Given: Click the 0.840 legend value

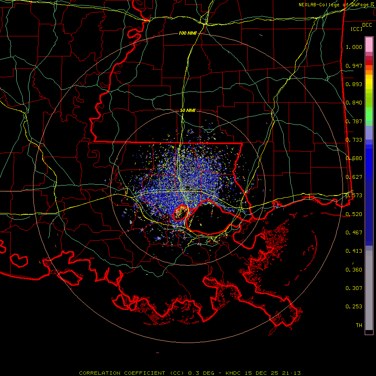Looking at the screenshot, I should pos(354,103).
